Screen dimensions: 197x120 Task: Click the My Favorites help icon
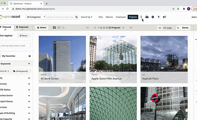[x=30, y=56]
